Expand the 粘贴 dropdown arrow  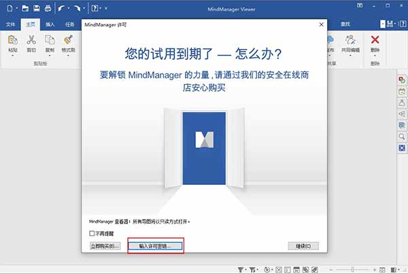tap(13, 56)
